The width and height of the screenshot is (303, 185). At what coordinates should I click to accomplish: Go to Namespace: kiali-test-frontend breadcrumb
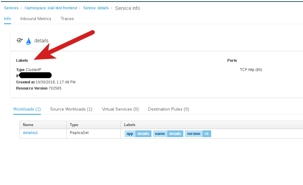pos(51,8)
